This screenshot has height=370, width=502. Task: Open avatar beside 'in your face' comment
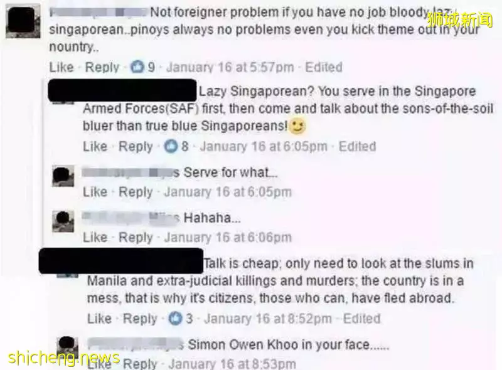click(68, 347)
